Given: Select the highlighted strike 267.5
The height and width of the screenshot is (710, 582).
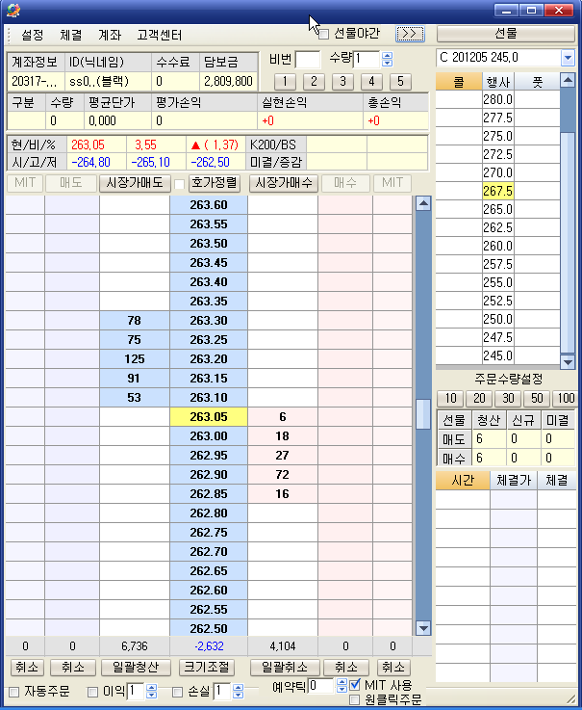Looking at the screenshot, I should click(498, 191).
